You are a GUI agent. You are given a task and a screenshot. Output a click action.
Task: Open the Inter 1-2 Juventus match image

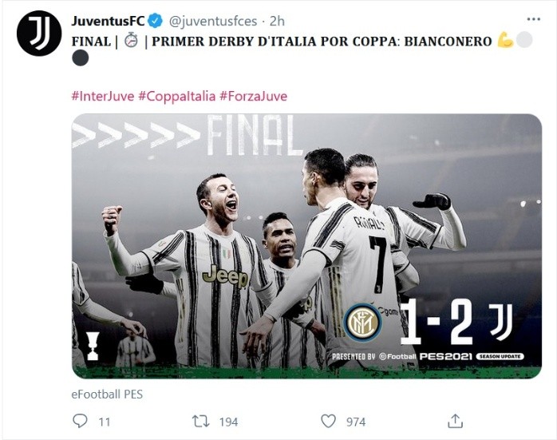click(x=307, y=246)
